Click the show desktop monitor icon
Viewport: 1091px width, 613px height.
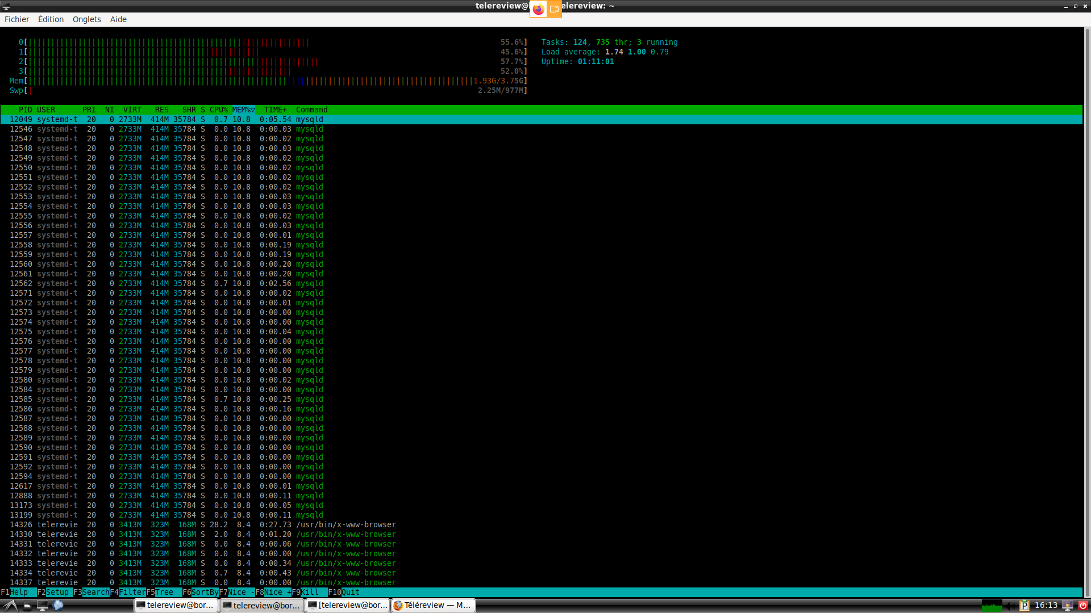pos(42,606)
